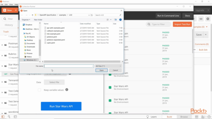Toggle Keep variable values checkbox
212x119 pixels.
(39, 90)
